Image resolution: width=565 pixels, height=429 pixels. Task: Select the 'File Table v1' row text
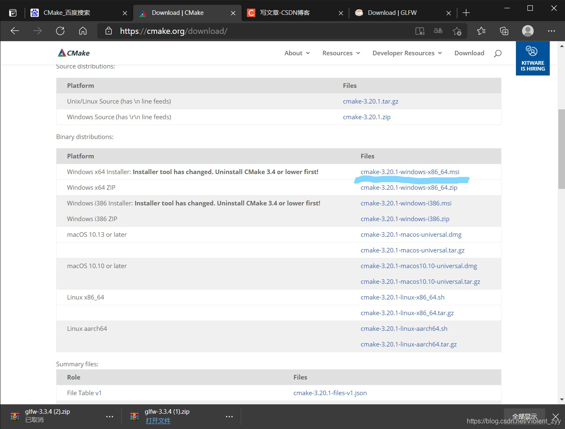point(84,393)
